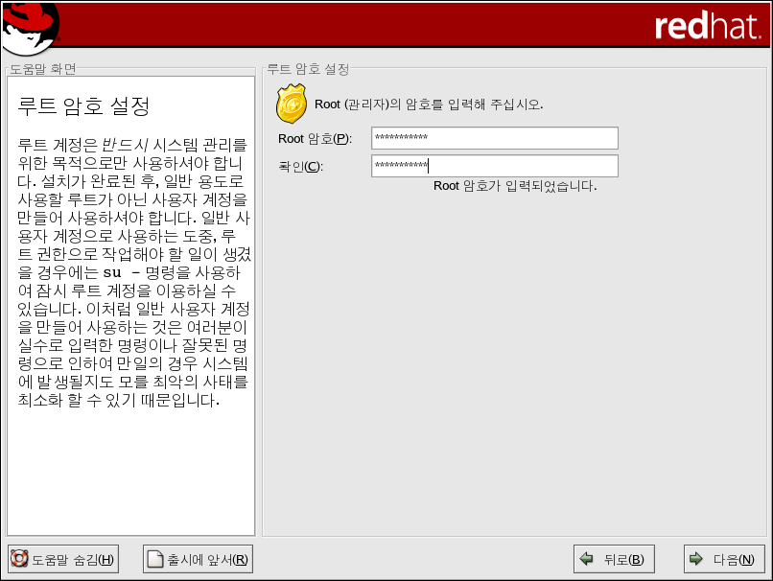The width and height of the screenshot is (773, 581).
Task: Click the right arrow icon on 다음
Action: [x=695, y=560]
